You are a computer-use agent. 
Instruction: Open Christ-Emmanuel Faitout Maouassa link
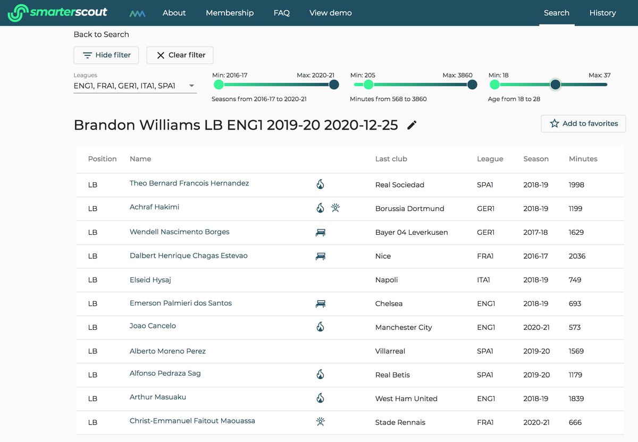[192, 421]
